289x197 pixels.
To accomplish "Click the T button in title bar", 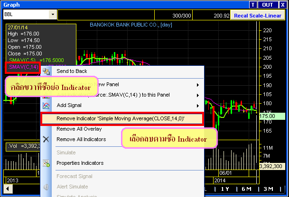I will 253,5.
